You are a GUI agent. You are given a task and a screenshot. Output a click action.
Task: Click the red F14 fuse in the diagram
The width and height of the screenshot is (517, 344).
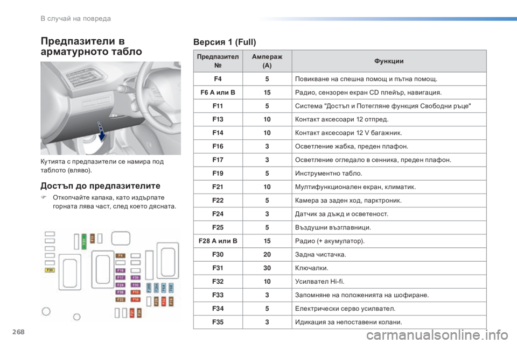(x=136, y=299)
